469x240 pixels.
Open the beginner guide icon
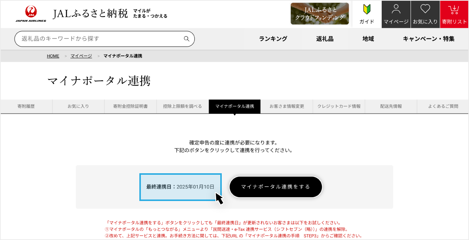point(367,14)
